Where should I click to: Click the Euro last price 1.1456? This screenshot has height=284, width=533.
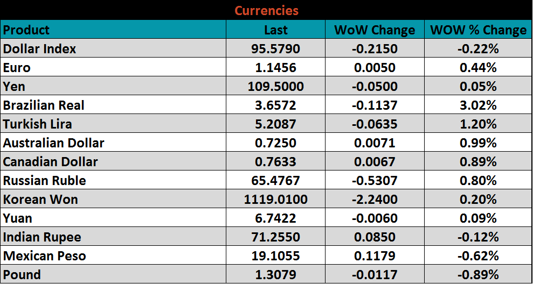(x=275, y=68)
